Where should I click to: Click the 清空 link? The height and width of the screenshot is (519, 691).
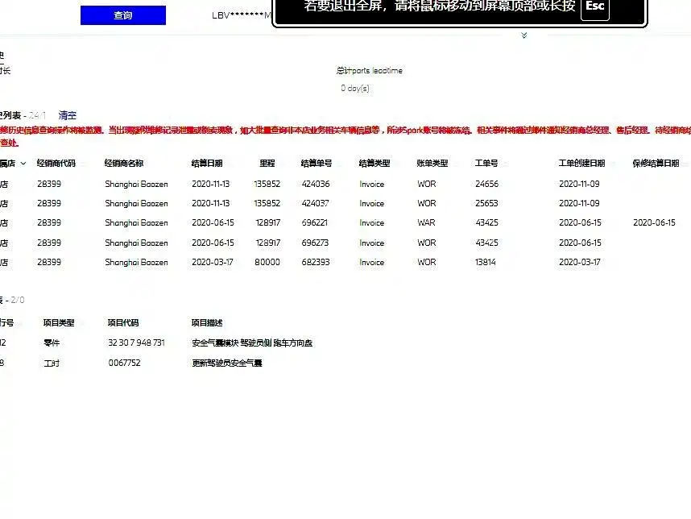coord(68,115)
